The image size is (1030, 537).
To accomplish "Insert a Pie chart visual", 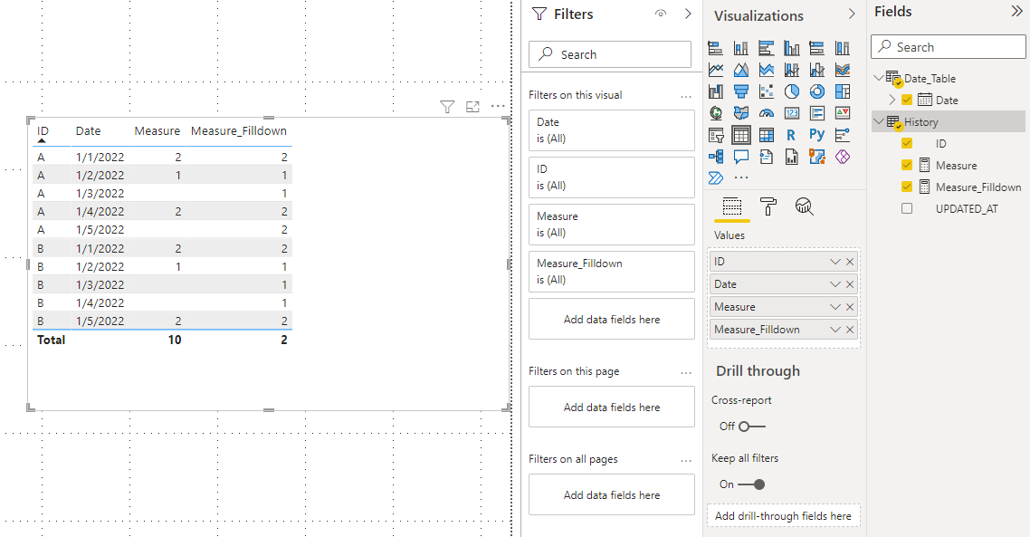I will pyautogui.click(x=792, y=91).
